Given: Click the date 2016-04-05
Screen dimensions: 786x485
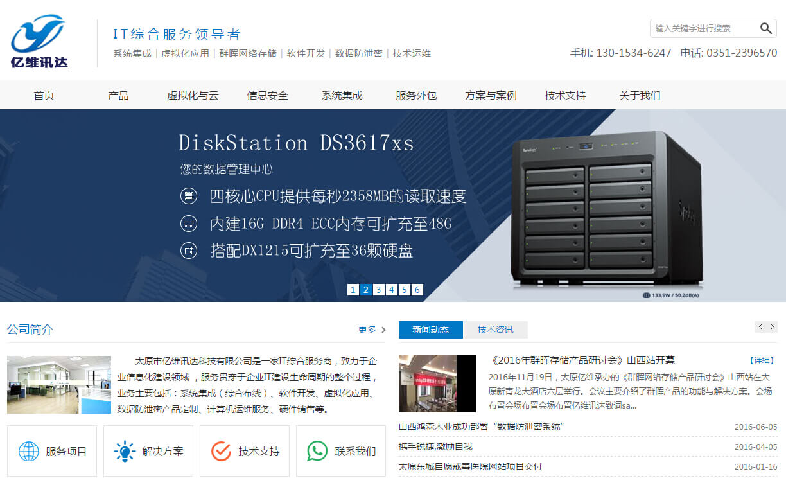Looking at the screenshot, I should 756,447.
